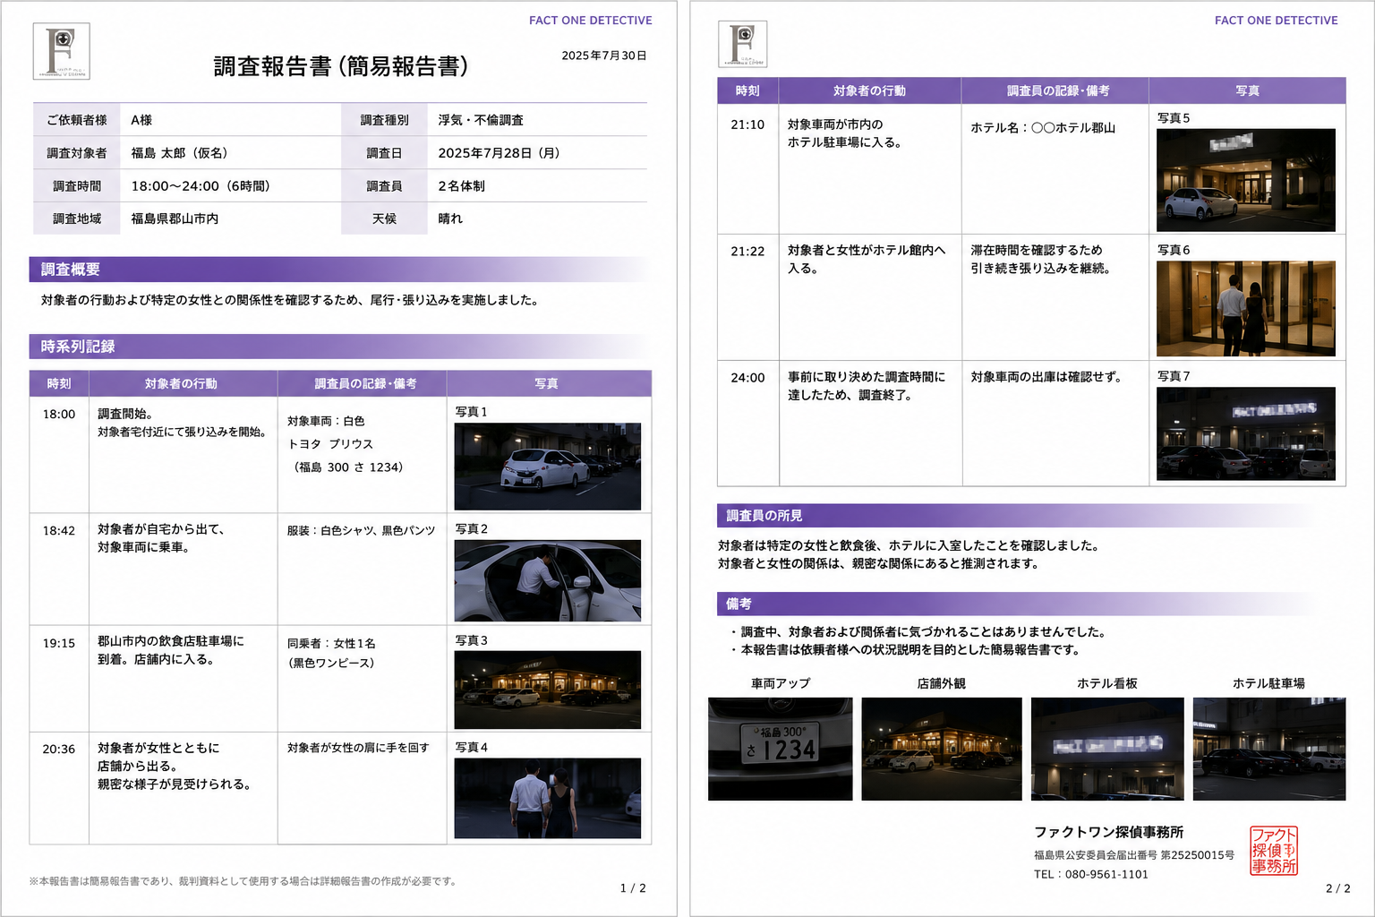Screen dimensions: 1375x917
Task: Click the survey time 18:00〜24:00（6時間）
Action: (201, 186)
